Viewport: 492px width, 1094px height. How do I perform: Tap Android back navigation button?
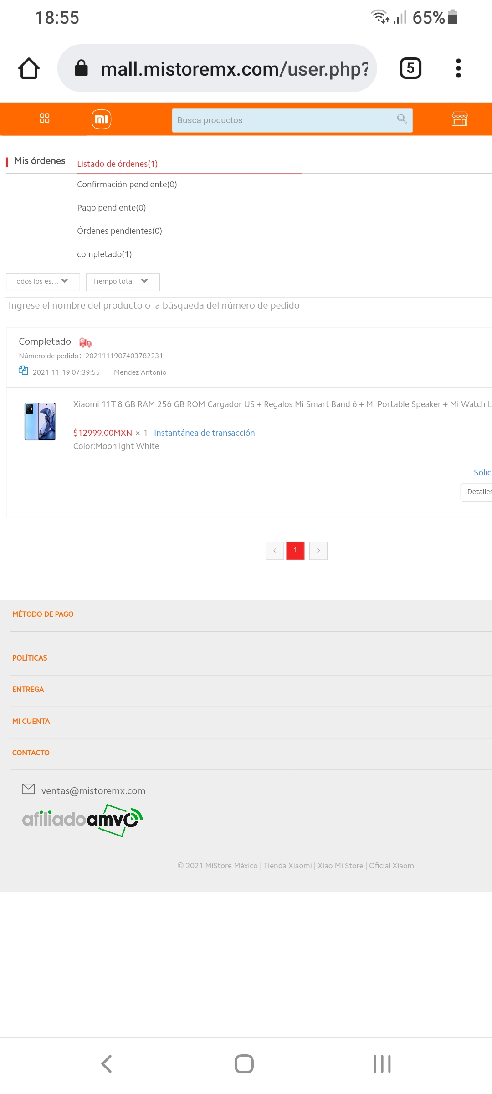point(107,1064)
